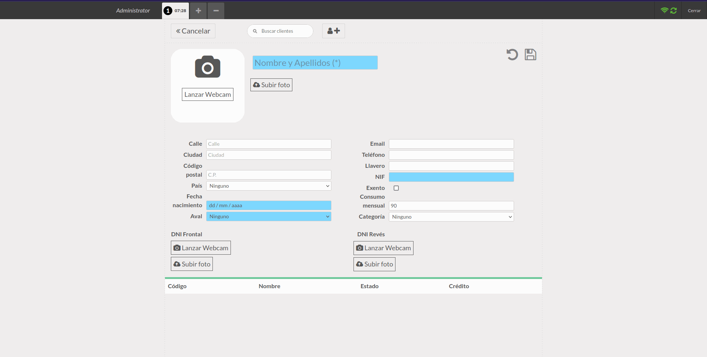The width and height of the screenshot is (707, 357).
Task: Click the Calle input field
Action: [269, 144]
